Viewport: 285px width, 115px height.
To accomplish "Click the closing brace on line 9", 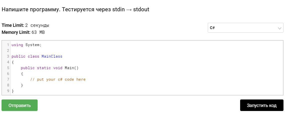I will tap(13, 91).
